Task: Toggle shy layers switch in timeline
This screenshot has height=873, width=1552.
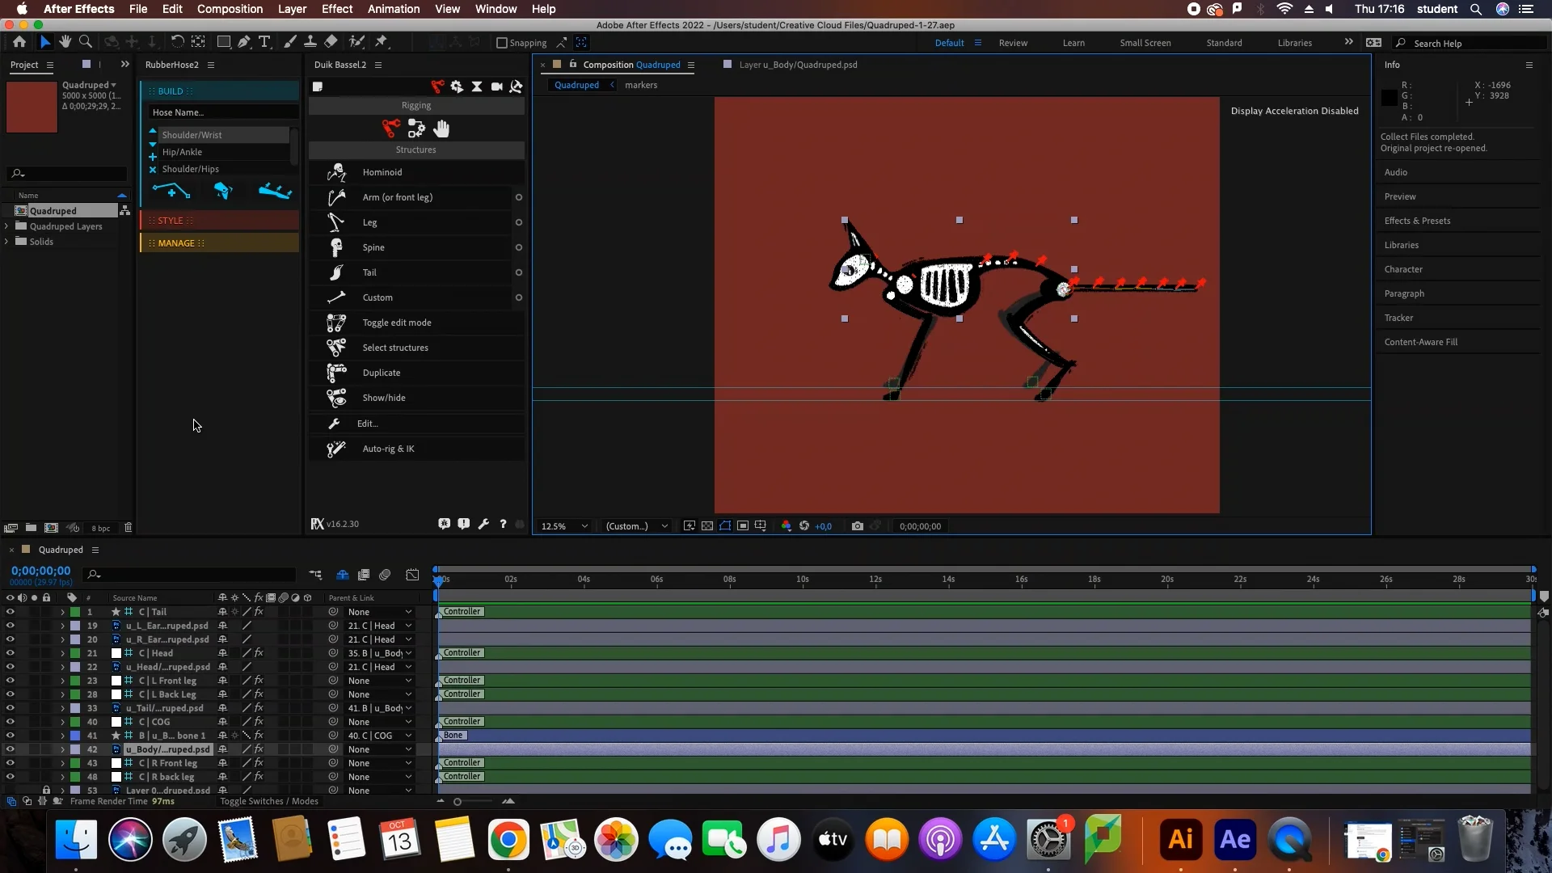Action: pos(343,575)
